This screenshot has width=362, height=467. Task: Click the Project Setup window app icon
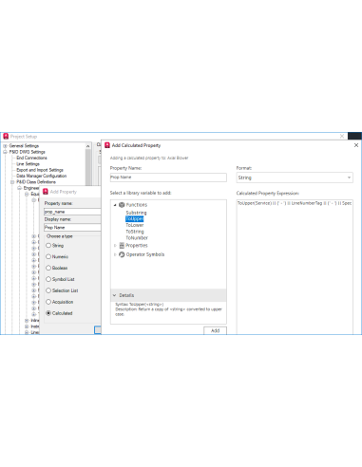pos(6,137)
